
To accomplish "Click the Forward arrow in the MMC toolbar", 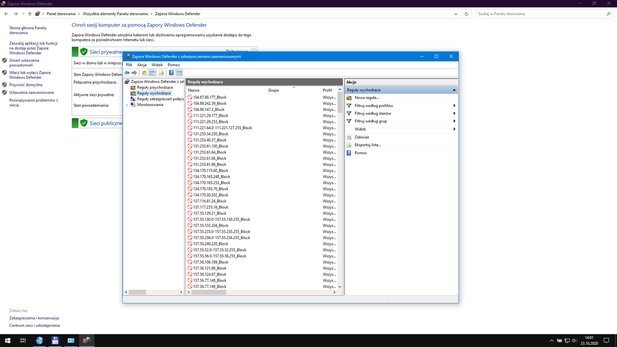I will [134, 73].
